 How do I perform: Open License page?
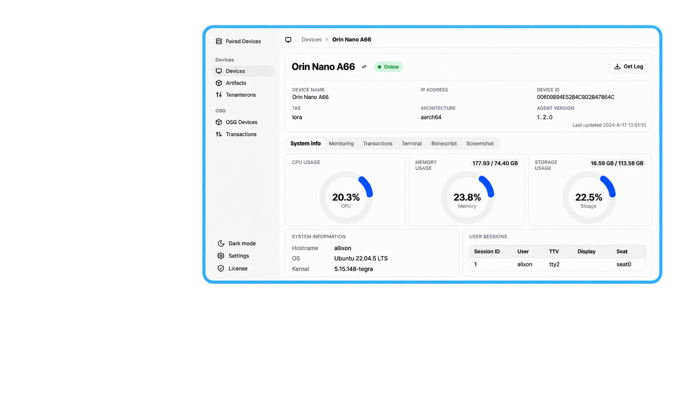click(x=232, y=269)
